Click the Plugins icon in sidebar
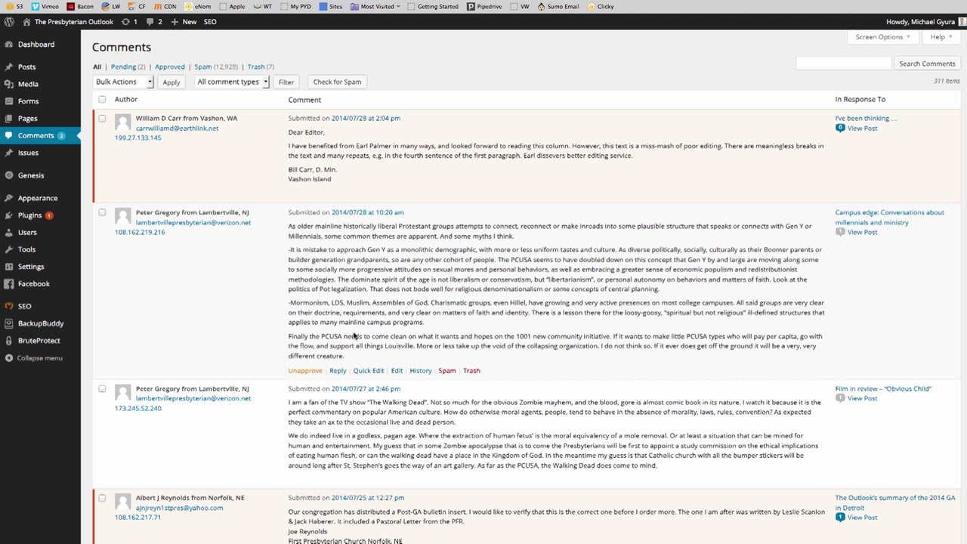Viewport: 967px width, 544px height. pos(9,215)
